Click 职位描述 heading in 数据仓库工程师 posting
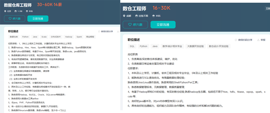 [13, 31]
